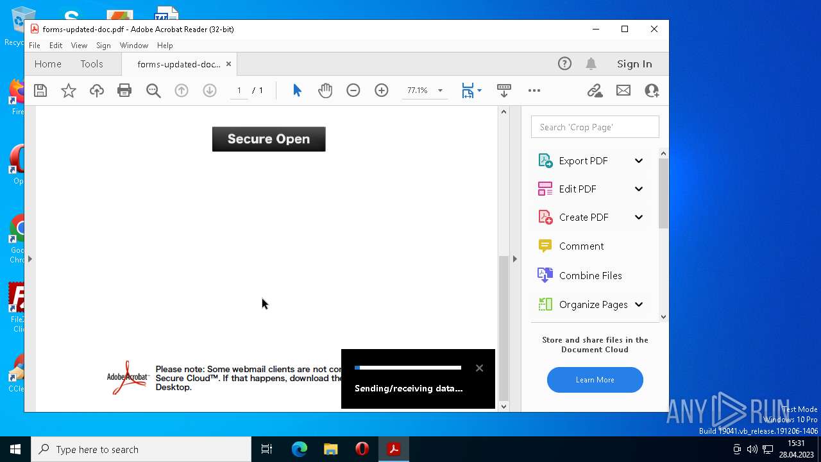Click the Edit PDF tool
Image resolution: width=821 pixels, height=462 pixels.
click(x=577, y=189)
